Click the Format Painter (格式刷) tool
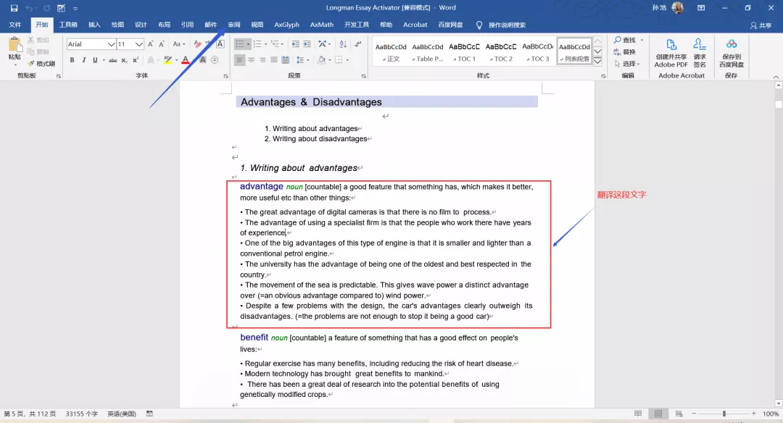The height and width of the screenshot is (423, 783). click(x=41, y=64)
